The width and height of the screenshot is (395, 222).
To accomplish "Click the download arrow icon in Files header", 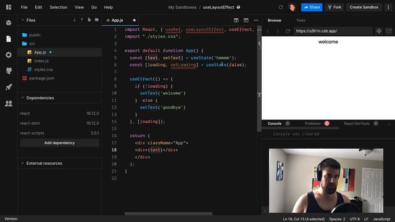I will point(74,20).
